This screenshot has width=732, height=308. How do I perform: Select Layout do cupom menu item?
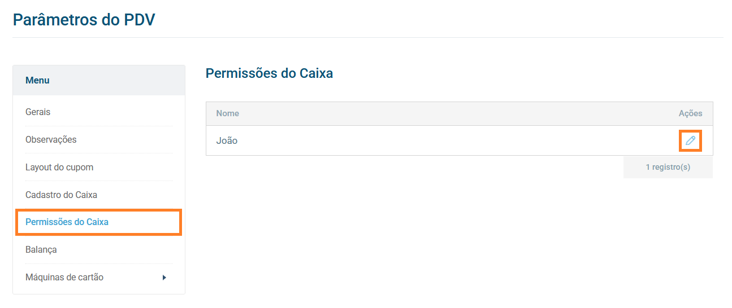(59, 168)
